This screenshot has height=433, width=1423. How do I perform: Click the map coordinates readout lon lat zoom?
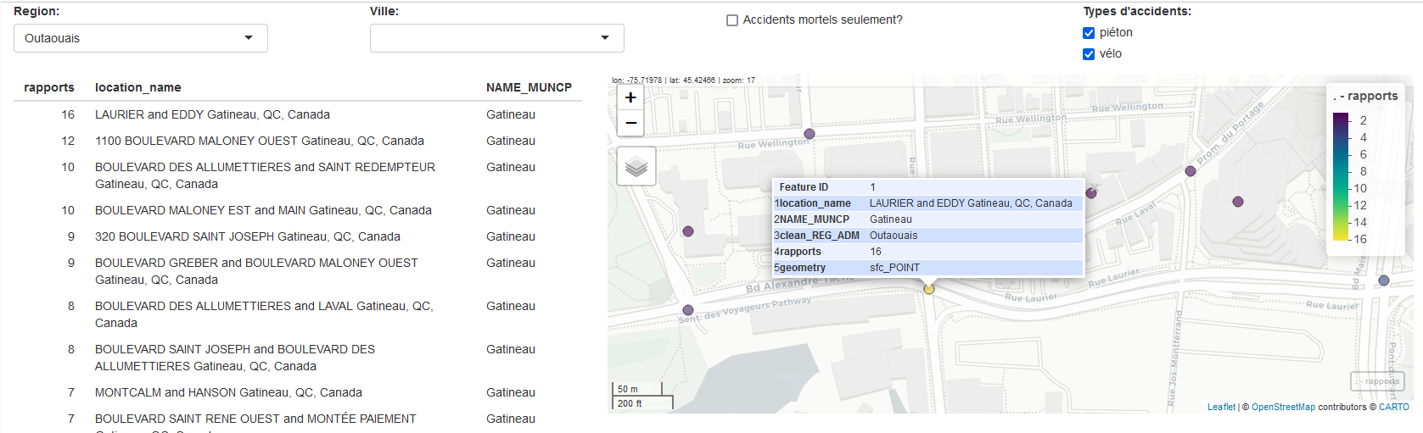pos(683,80)
